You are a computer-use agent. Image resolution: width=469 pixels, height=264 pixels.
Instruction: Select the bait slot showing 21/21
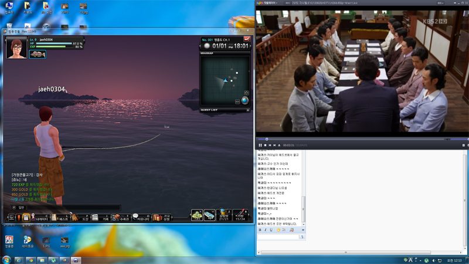coord(224,215)
